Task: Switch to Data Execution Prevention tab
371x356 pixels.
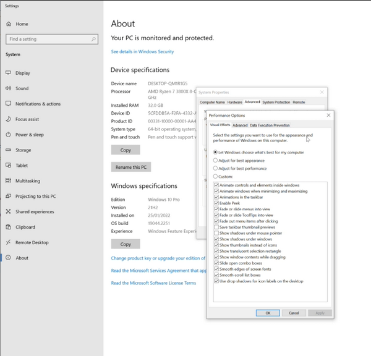Action: (x=270, y=125)
